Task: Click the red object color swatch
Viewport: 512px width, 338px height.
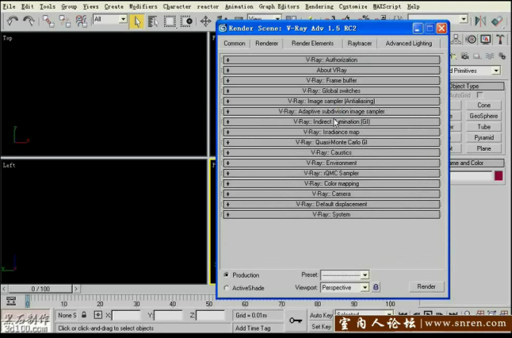Action: point(499,176)
